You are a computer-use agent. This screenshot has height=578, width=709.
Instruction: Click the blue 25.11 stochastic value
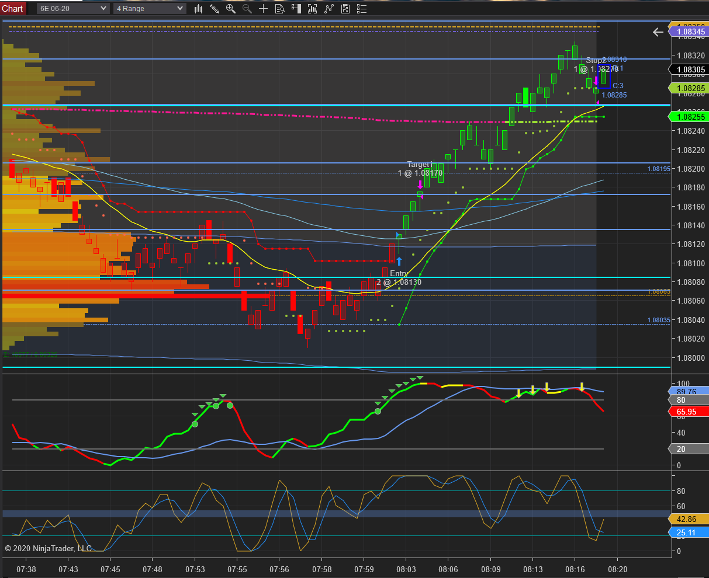coord(689,532)
